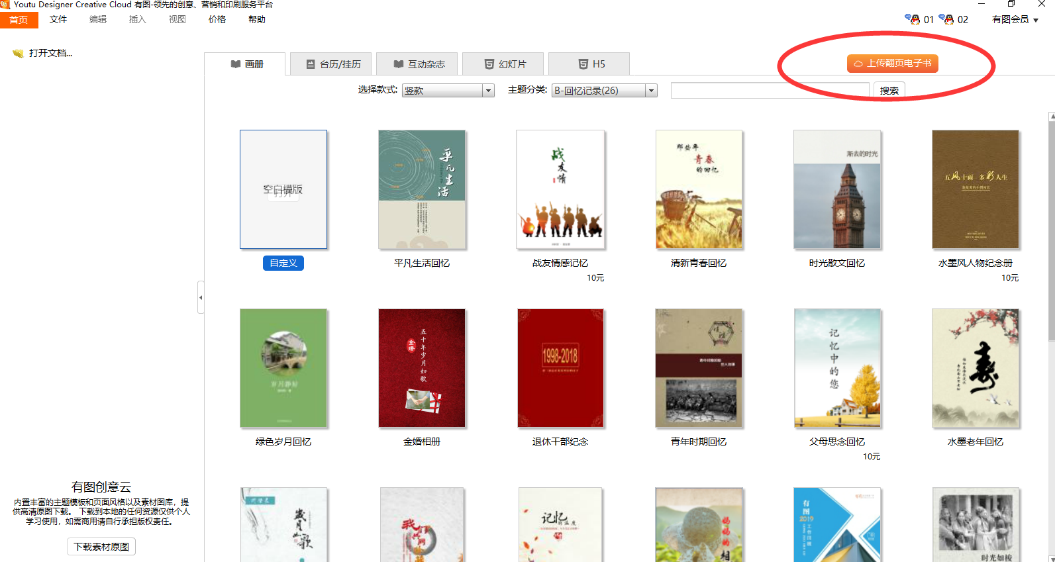Click the cloud upload flipbook button

[892, 64]
